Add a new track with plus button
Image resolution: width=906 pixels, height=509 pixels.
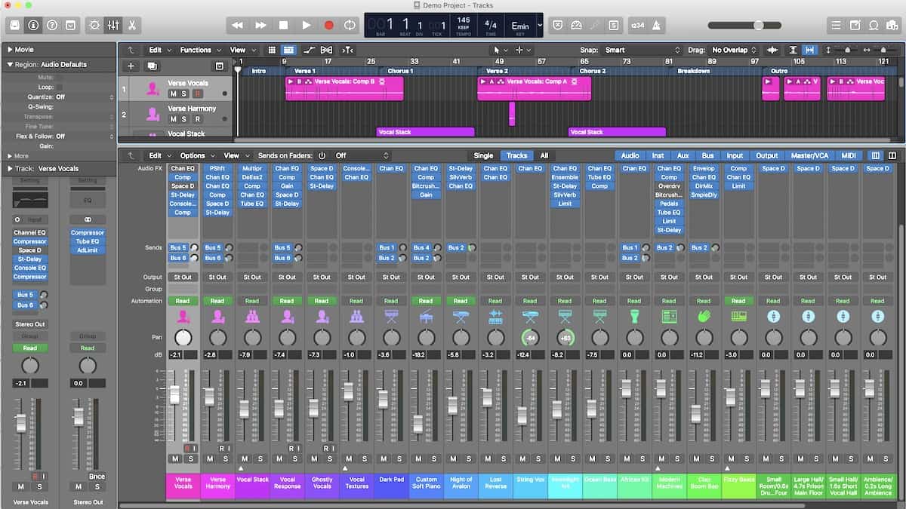[131, 66]
